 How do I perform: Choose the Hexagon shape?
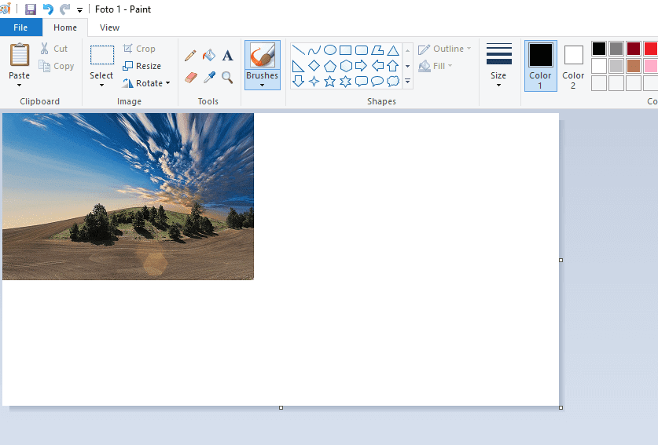pyautogui.click(x=346, y=66)
